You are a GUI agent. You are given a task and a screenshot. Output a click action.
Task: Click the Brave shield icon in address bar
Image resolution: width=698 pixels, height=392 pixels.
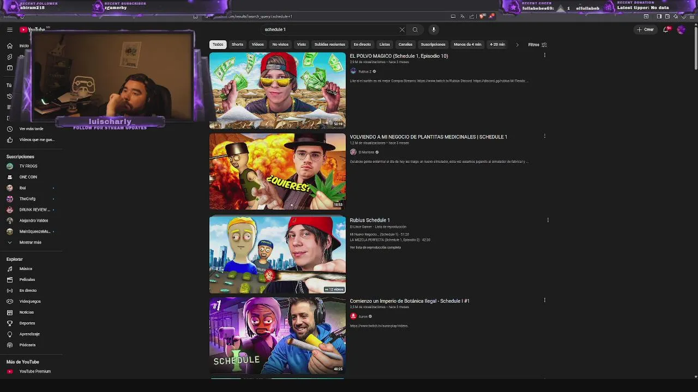pos(482,16)
